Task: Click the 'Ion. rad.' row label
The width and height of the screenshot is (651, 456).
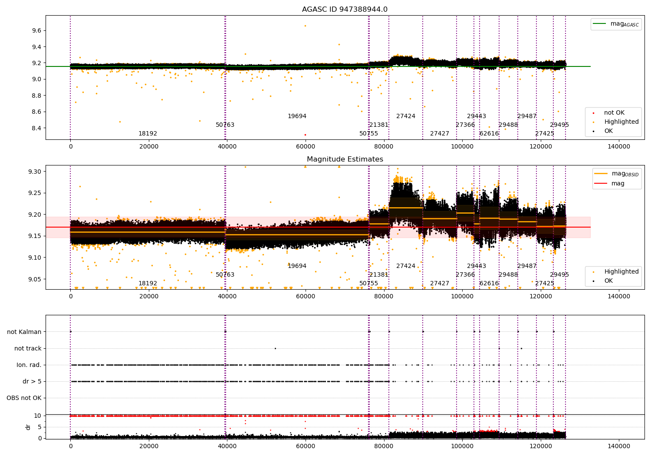Action: click(29, 365)
